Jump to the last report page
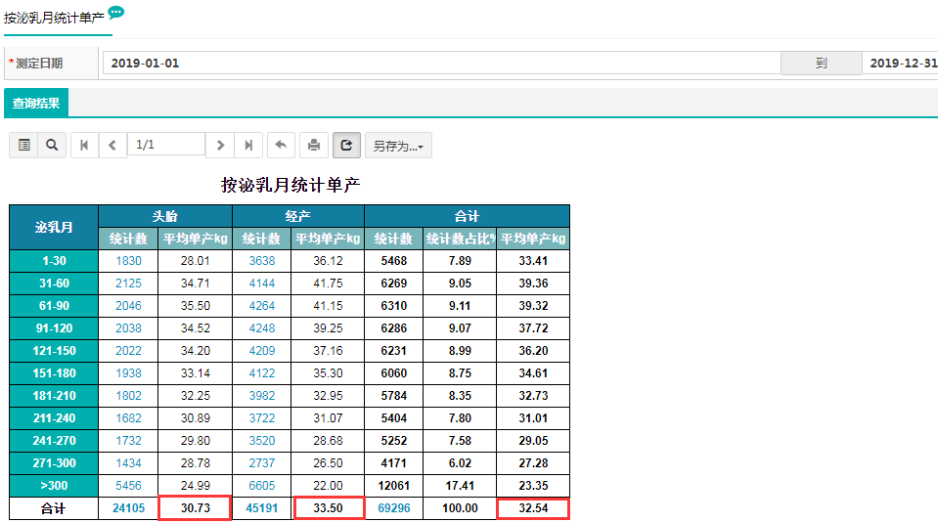The height and width of the screenshot is (523, 938). pos(248,146)
